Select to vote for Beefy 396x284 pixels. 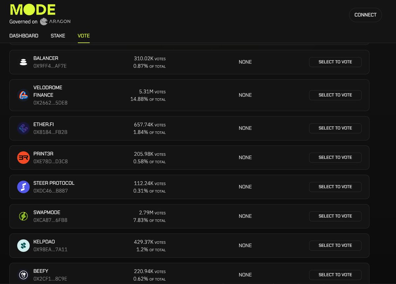pyautogui.click(x=335, y=275)
